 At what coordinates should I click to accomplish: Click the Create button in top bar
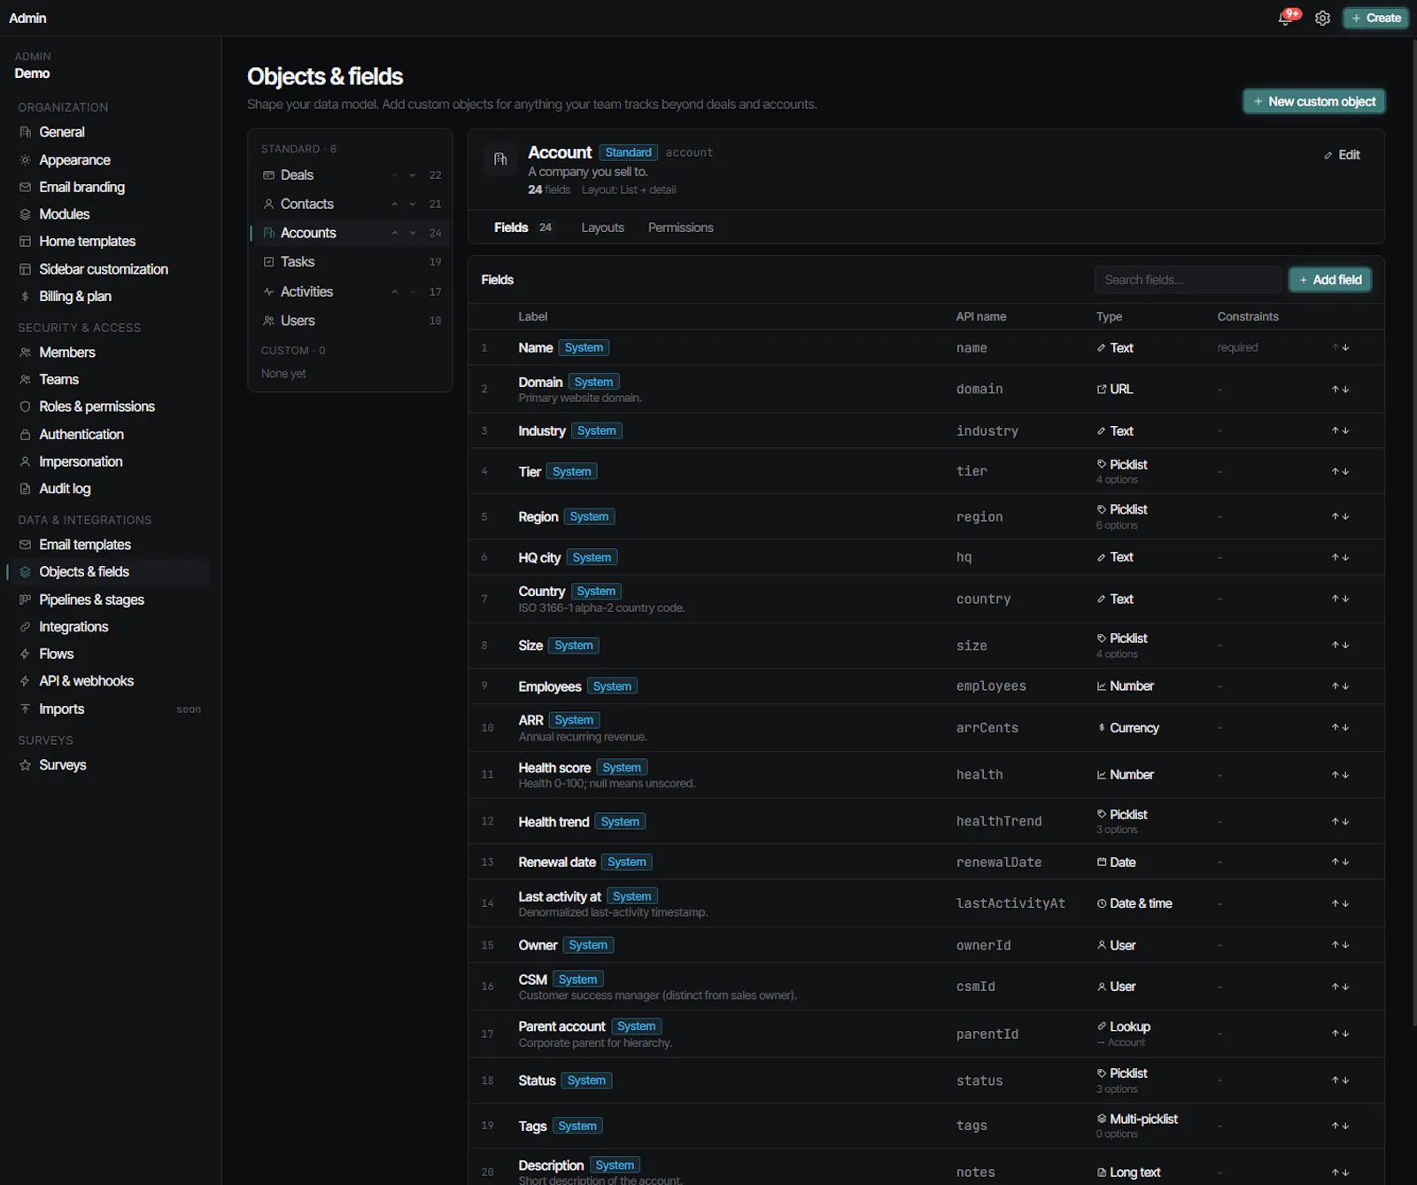point(1376,18)
